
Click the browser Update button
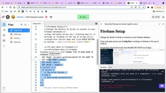pos(160,7)
